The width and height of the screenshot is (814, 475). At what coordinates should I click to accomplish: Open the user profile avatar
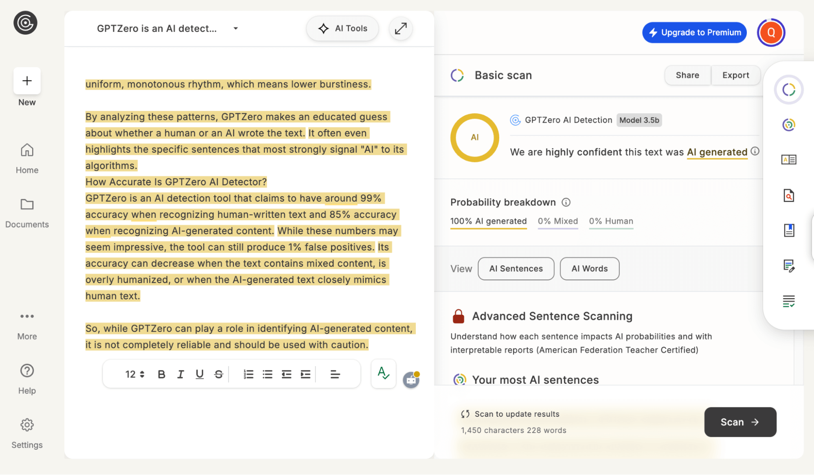[x=771, y=33]
